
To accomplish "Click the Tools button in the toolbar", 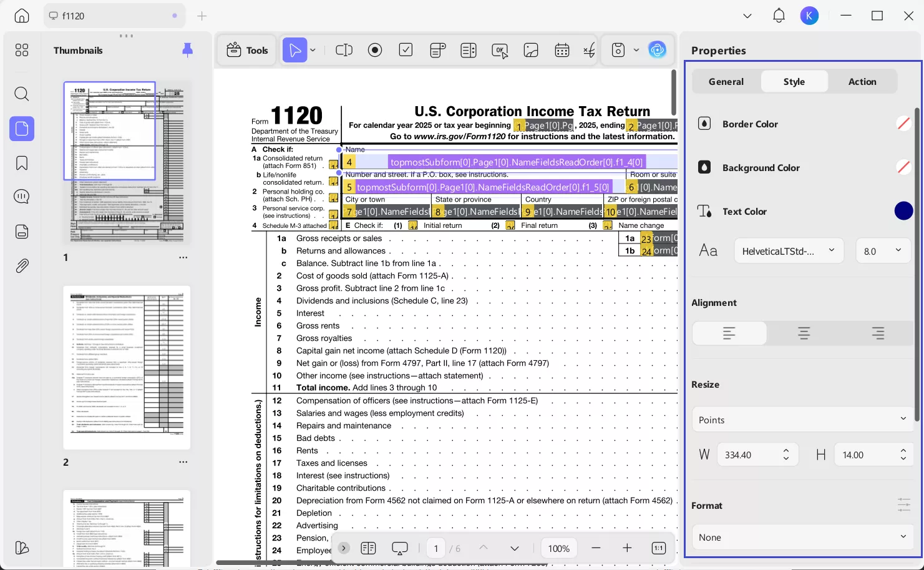I will 247,50.
